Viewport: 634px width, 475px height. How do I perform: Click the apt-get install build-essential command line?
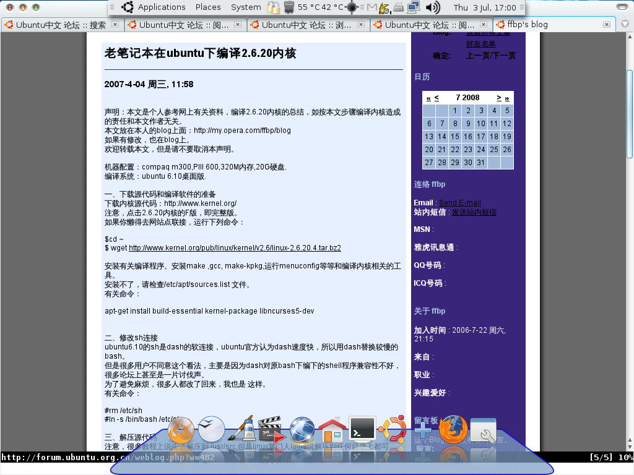tap(209, 311)
